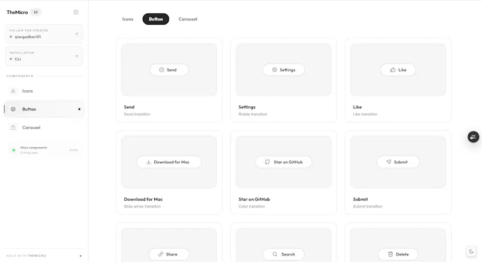Screen dimensions: 482x262
Task: Click the UI badge next to TheMicro
Action: pos(36,12)
